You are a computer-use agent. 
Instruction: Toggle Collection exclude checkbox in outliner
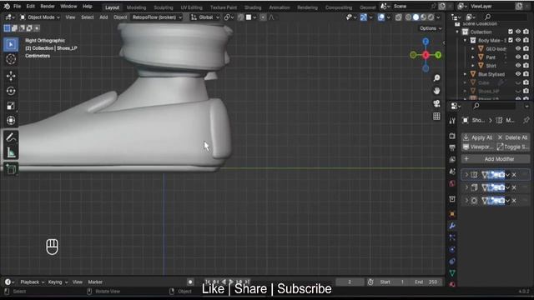(x=511, y=32)
